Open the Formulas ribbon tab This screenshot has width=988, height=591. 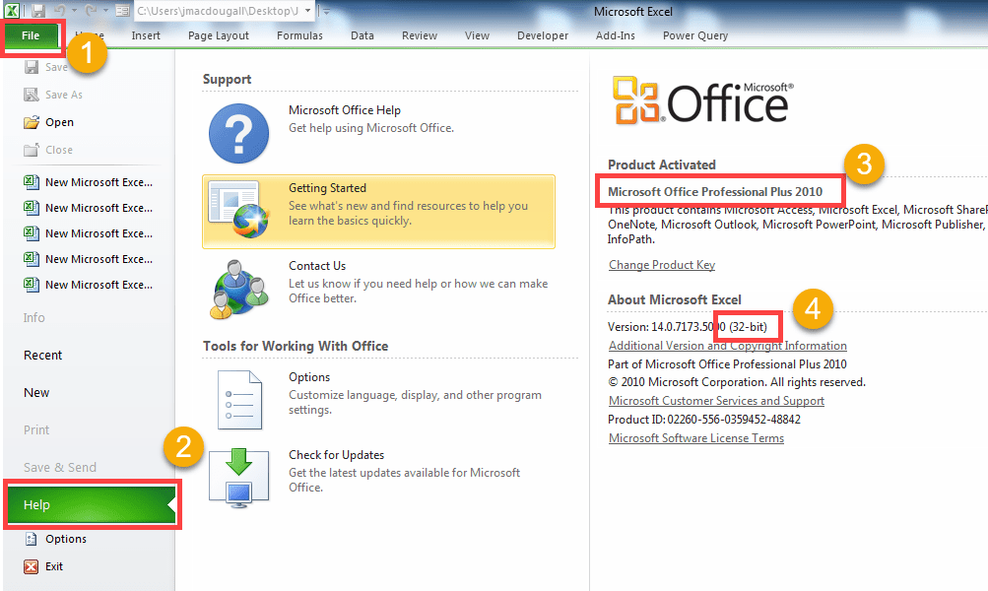point(299,35)
